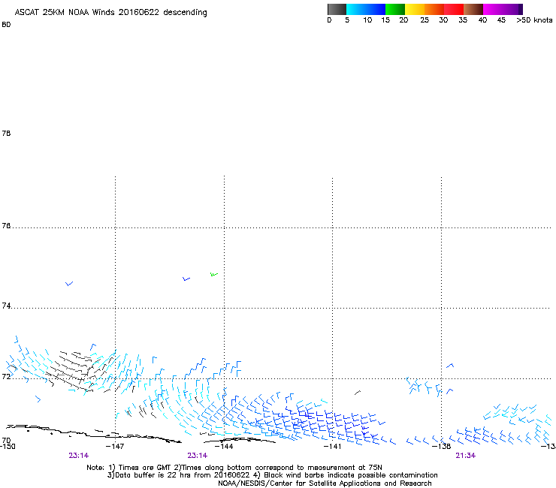
Task: Click the latitude label 72
Action: tap(6, 376)
